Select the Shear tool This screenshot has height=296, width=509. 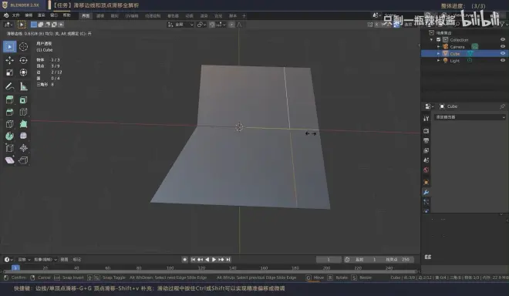[10, 160]
